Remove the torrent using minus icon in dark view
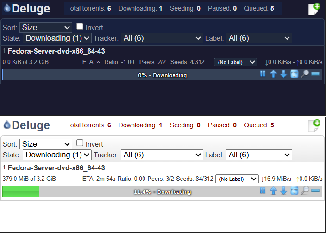 (315, 74)
